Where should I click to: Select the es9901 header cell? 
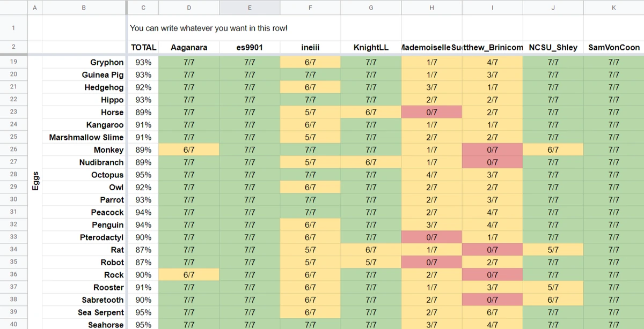pos(250,47)
